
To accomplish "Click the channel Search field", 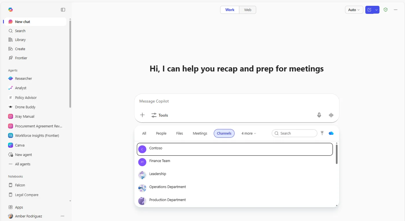I will [294, 133].
